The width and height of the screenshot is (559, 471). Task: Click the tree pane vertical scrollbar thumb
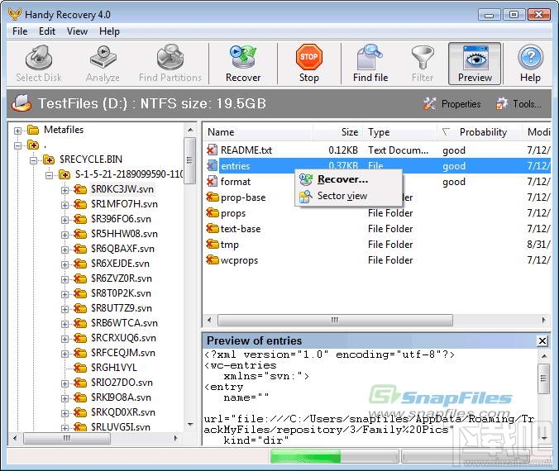tap(189, 160)
